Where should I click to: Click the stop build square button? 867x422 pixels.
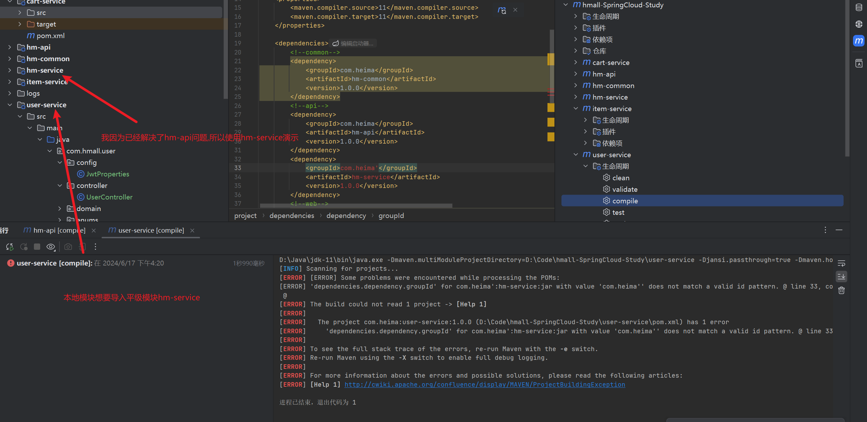coord(37,247)
